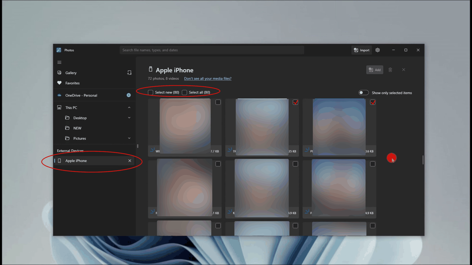This screenshot has width=472, height=265.
Task: Click the Import button in title bar
Action: pos(362,50)
